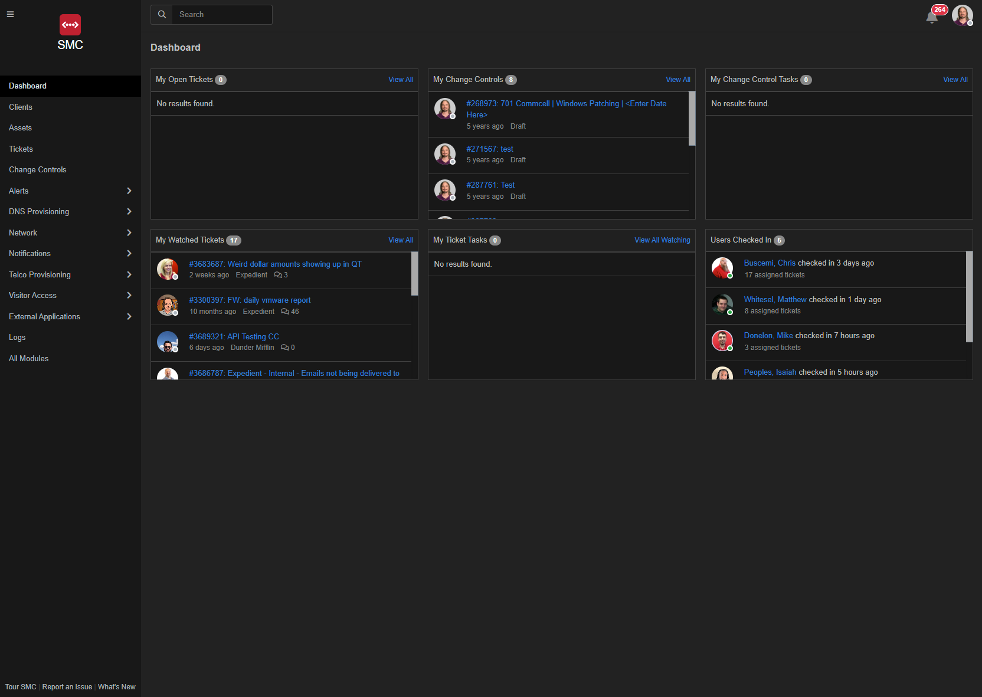Click inside the Search input field
Viewport: 982px width, 697px height.
click(222, 14)
